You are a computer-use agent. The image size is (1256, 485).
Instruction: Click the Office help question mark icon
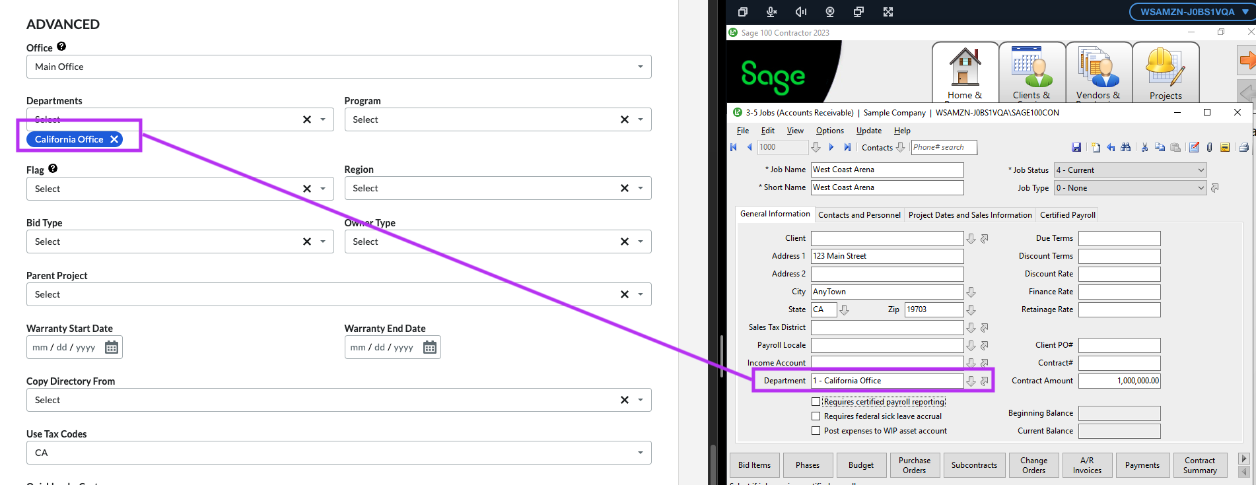[61, 46]
